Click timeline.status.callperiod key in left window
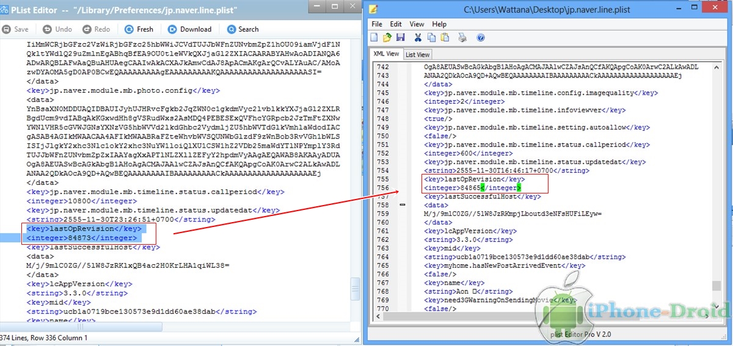The height and width of the screenshot is (346, 733). (x=155, y=192)
